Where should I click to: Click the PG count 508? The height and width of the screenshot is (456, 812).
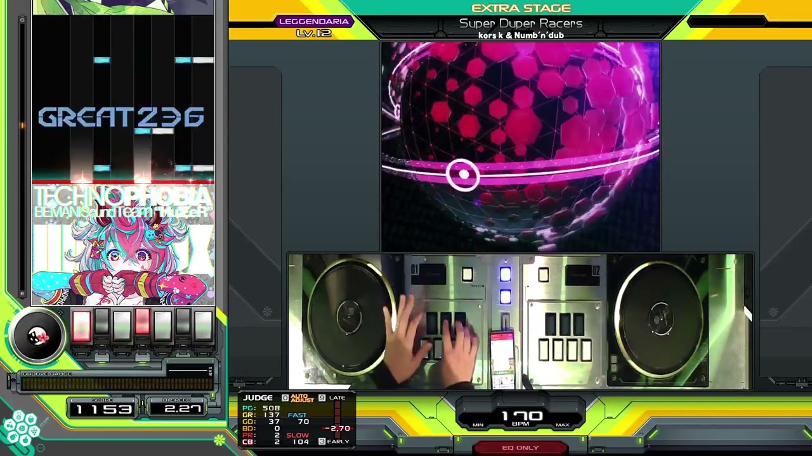click(271, 408)
